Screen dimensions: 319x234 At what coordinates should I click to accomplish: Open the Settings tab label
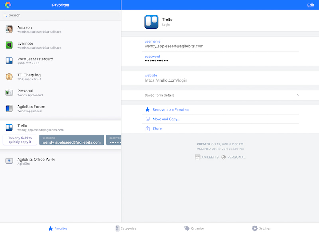coord(265,228)
